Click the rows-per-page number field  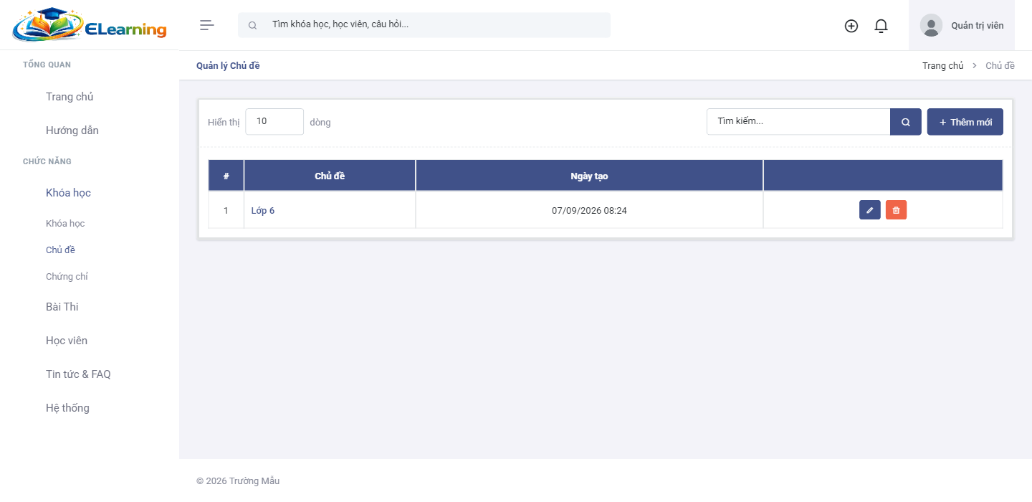274,122
